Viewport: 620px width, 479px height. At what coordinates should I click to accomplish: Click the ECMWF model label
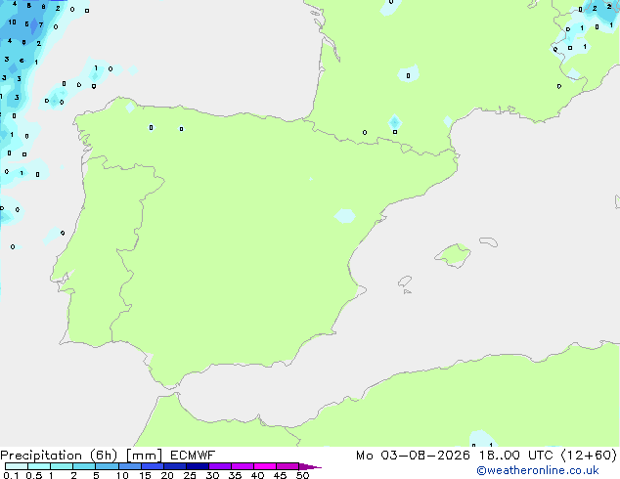pos(193,456)
